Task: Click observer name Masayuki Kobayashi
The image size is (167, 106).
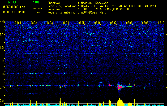Action: coord(95,3)
